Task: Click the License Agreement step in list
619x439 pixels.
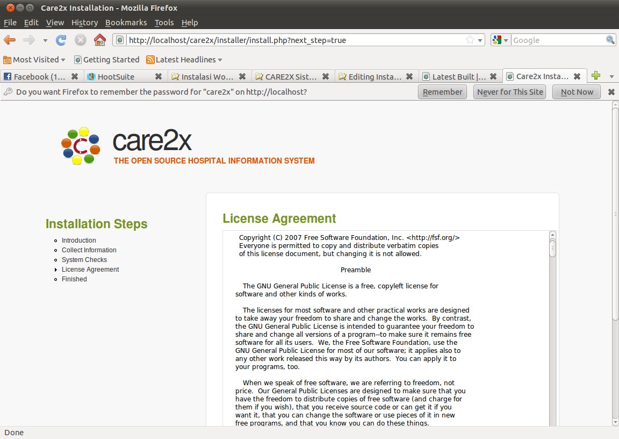Action: point(90,270)
